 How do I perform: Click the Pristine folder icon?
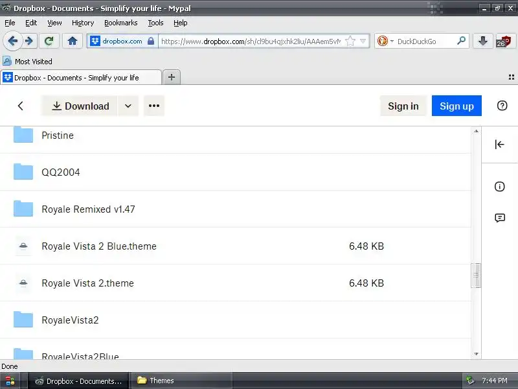(23, 135)
